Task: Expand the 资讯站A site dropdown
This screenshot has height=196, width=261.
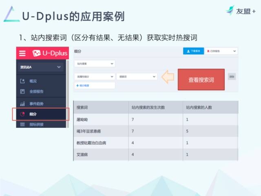Action: [x=41, y=67]
